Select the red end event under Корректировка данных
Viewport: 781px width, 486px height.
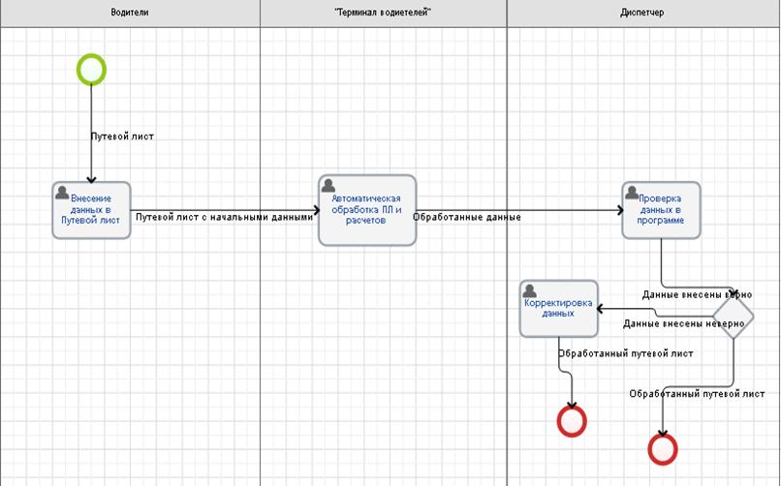(572, 421)
